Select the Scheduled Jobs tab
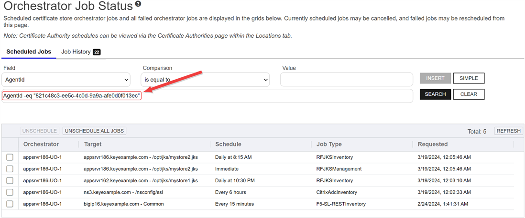Image resolution: width=525 pixels, height=218 pixels. [29, 52]
